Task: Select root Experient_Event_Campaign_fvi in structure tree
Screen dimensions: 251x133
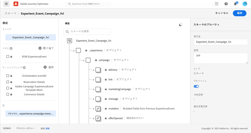Action: [x=94, y=41]
